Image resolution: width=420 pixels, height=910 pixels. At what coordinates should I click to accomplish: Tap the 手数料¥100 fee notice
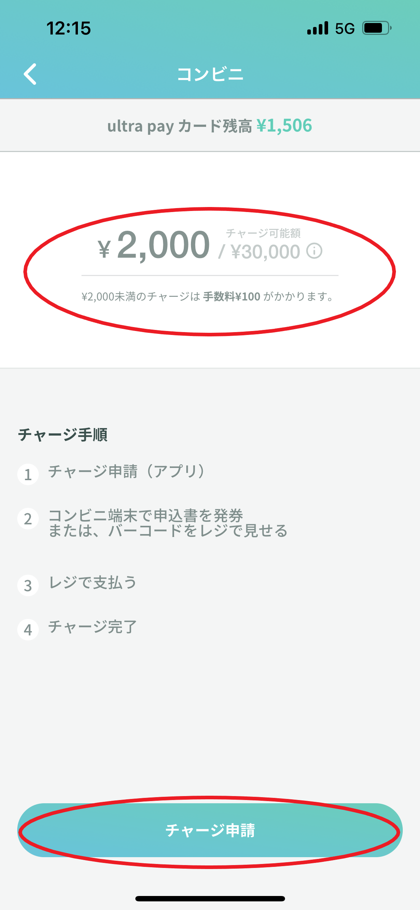click(232, 297)
